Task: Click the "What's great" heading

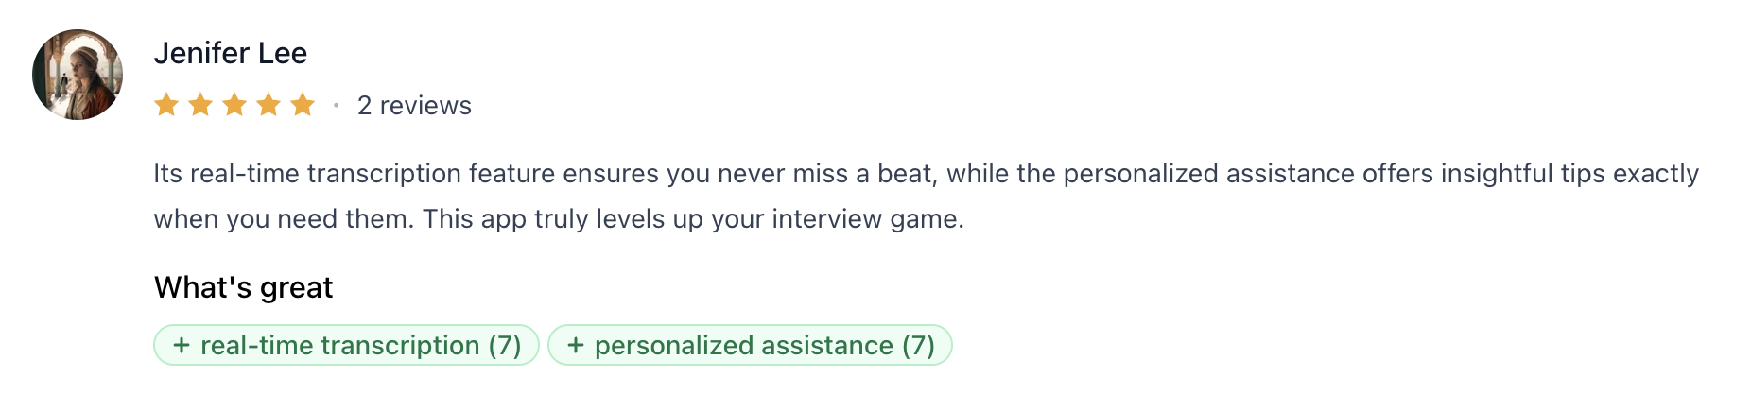Action: pyautogui.click(x=244, y=287)
